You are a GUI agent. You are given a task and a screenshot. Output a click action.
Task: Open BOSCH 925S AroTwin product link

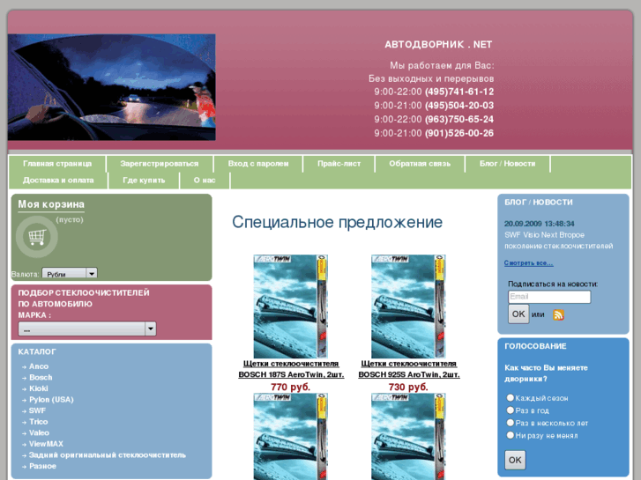(409, 369)
